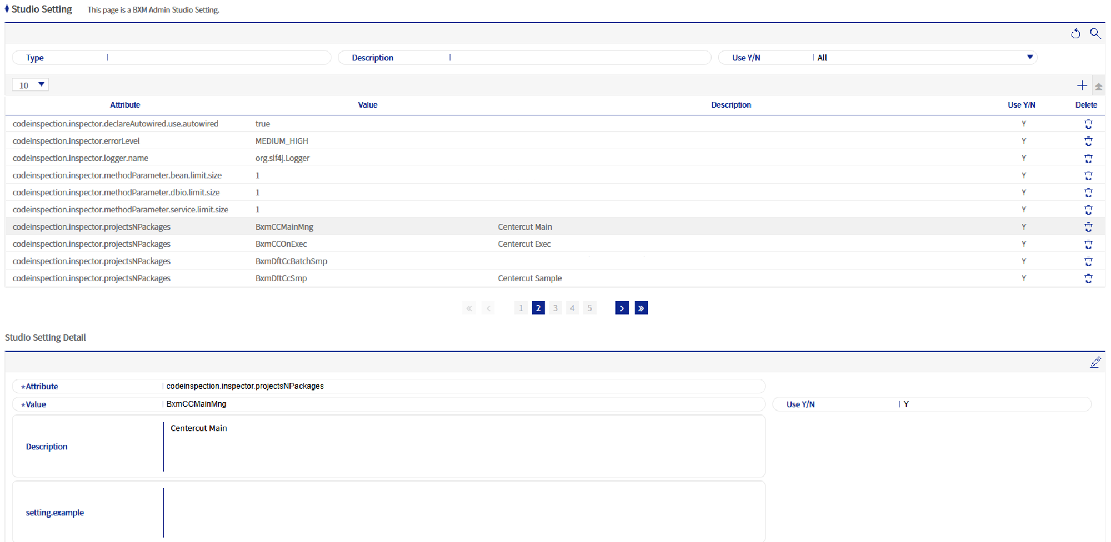The image size is (1111, 542).
Task: Select the BxmDftCcBatchSmp row
Action: [291, 261]
